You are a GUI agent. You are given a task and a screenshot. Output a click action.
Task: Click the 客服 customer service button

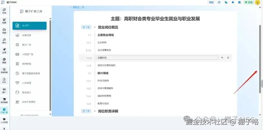[x=211, y=2]
